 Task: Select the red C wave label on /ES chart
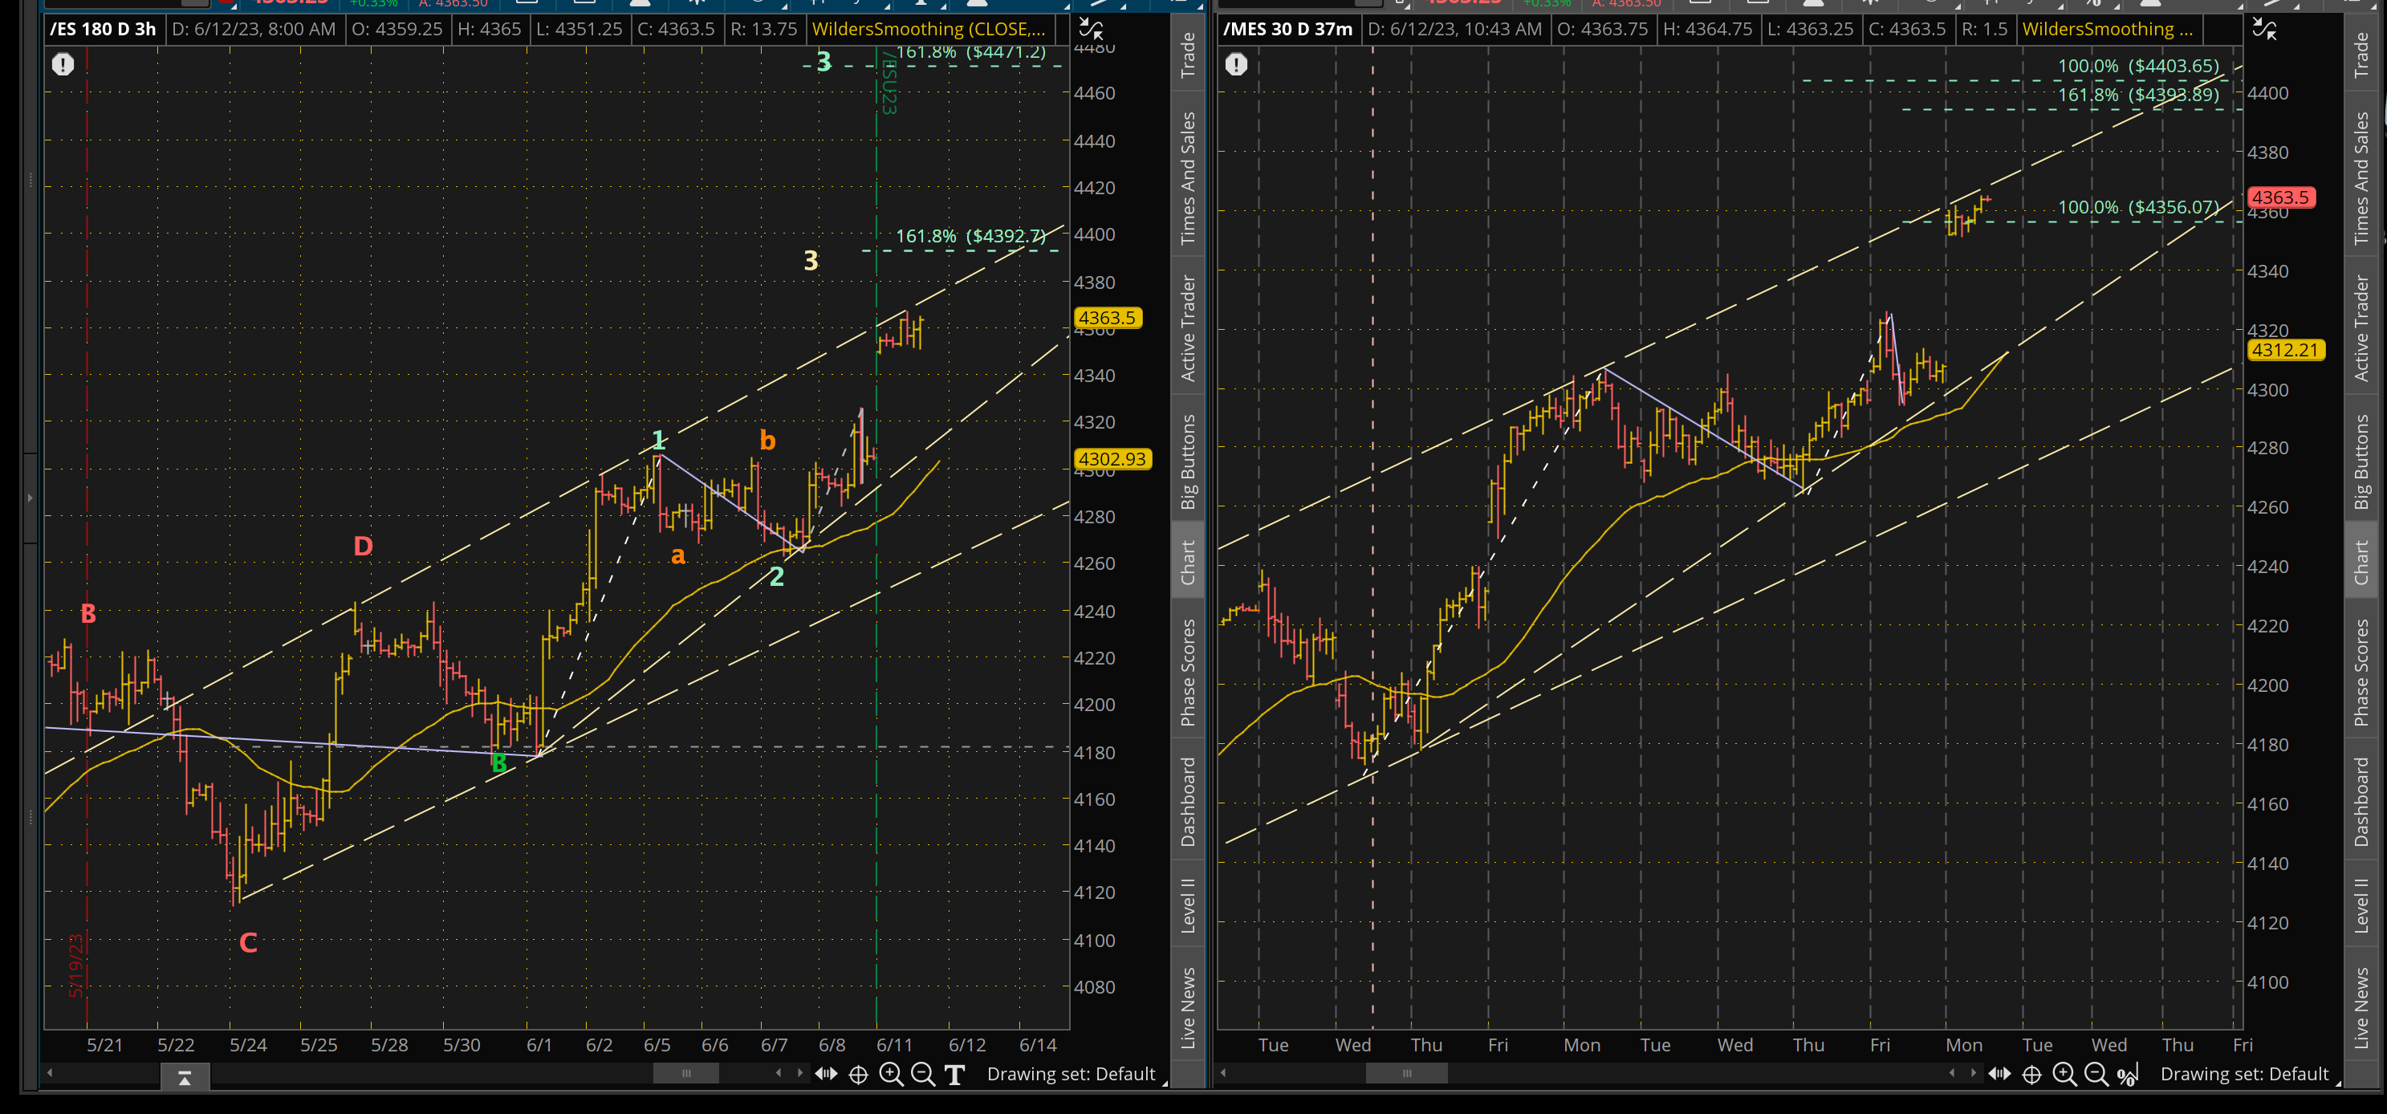click(x=248, y=942)
